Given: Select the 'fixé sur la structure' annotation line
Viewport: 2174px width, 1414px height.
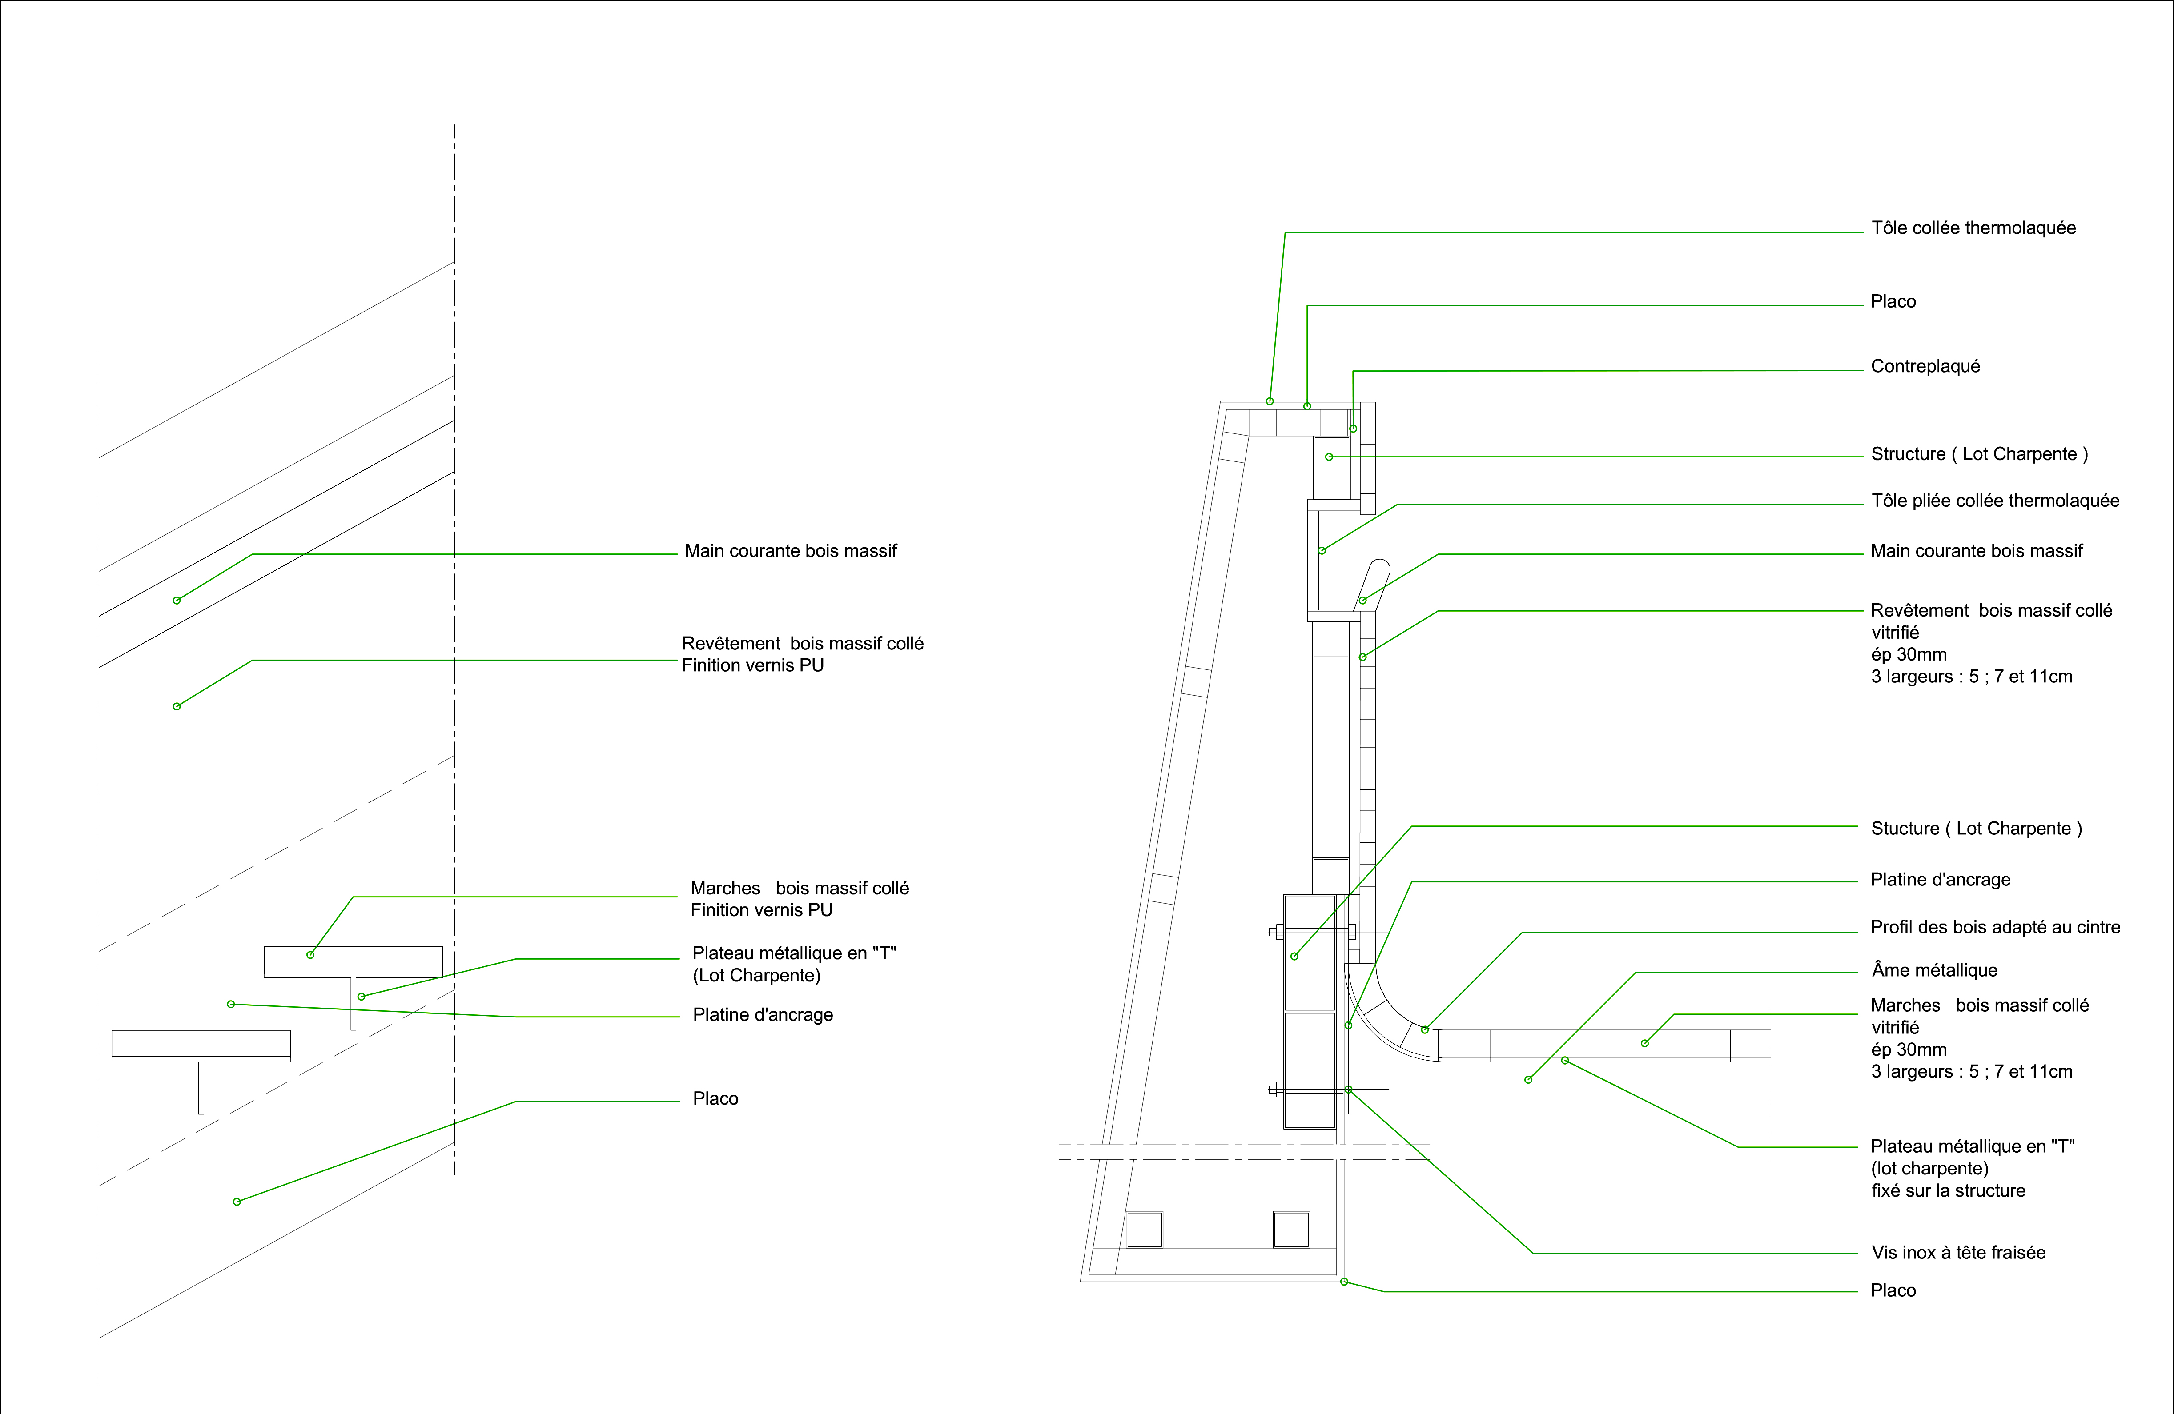Looking at the screenshot, I should pos(1948,1191).
